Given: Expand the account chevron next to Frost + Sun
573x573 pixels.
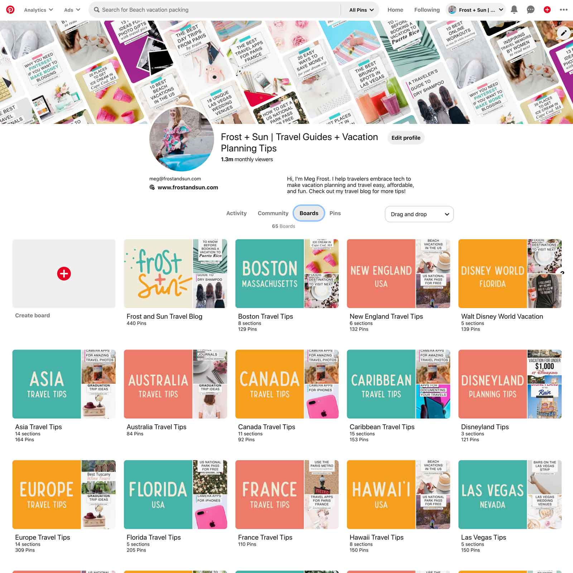Looking at the screenshot, I should 501,10.
